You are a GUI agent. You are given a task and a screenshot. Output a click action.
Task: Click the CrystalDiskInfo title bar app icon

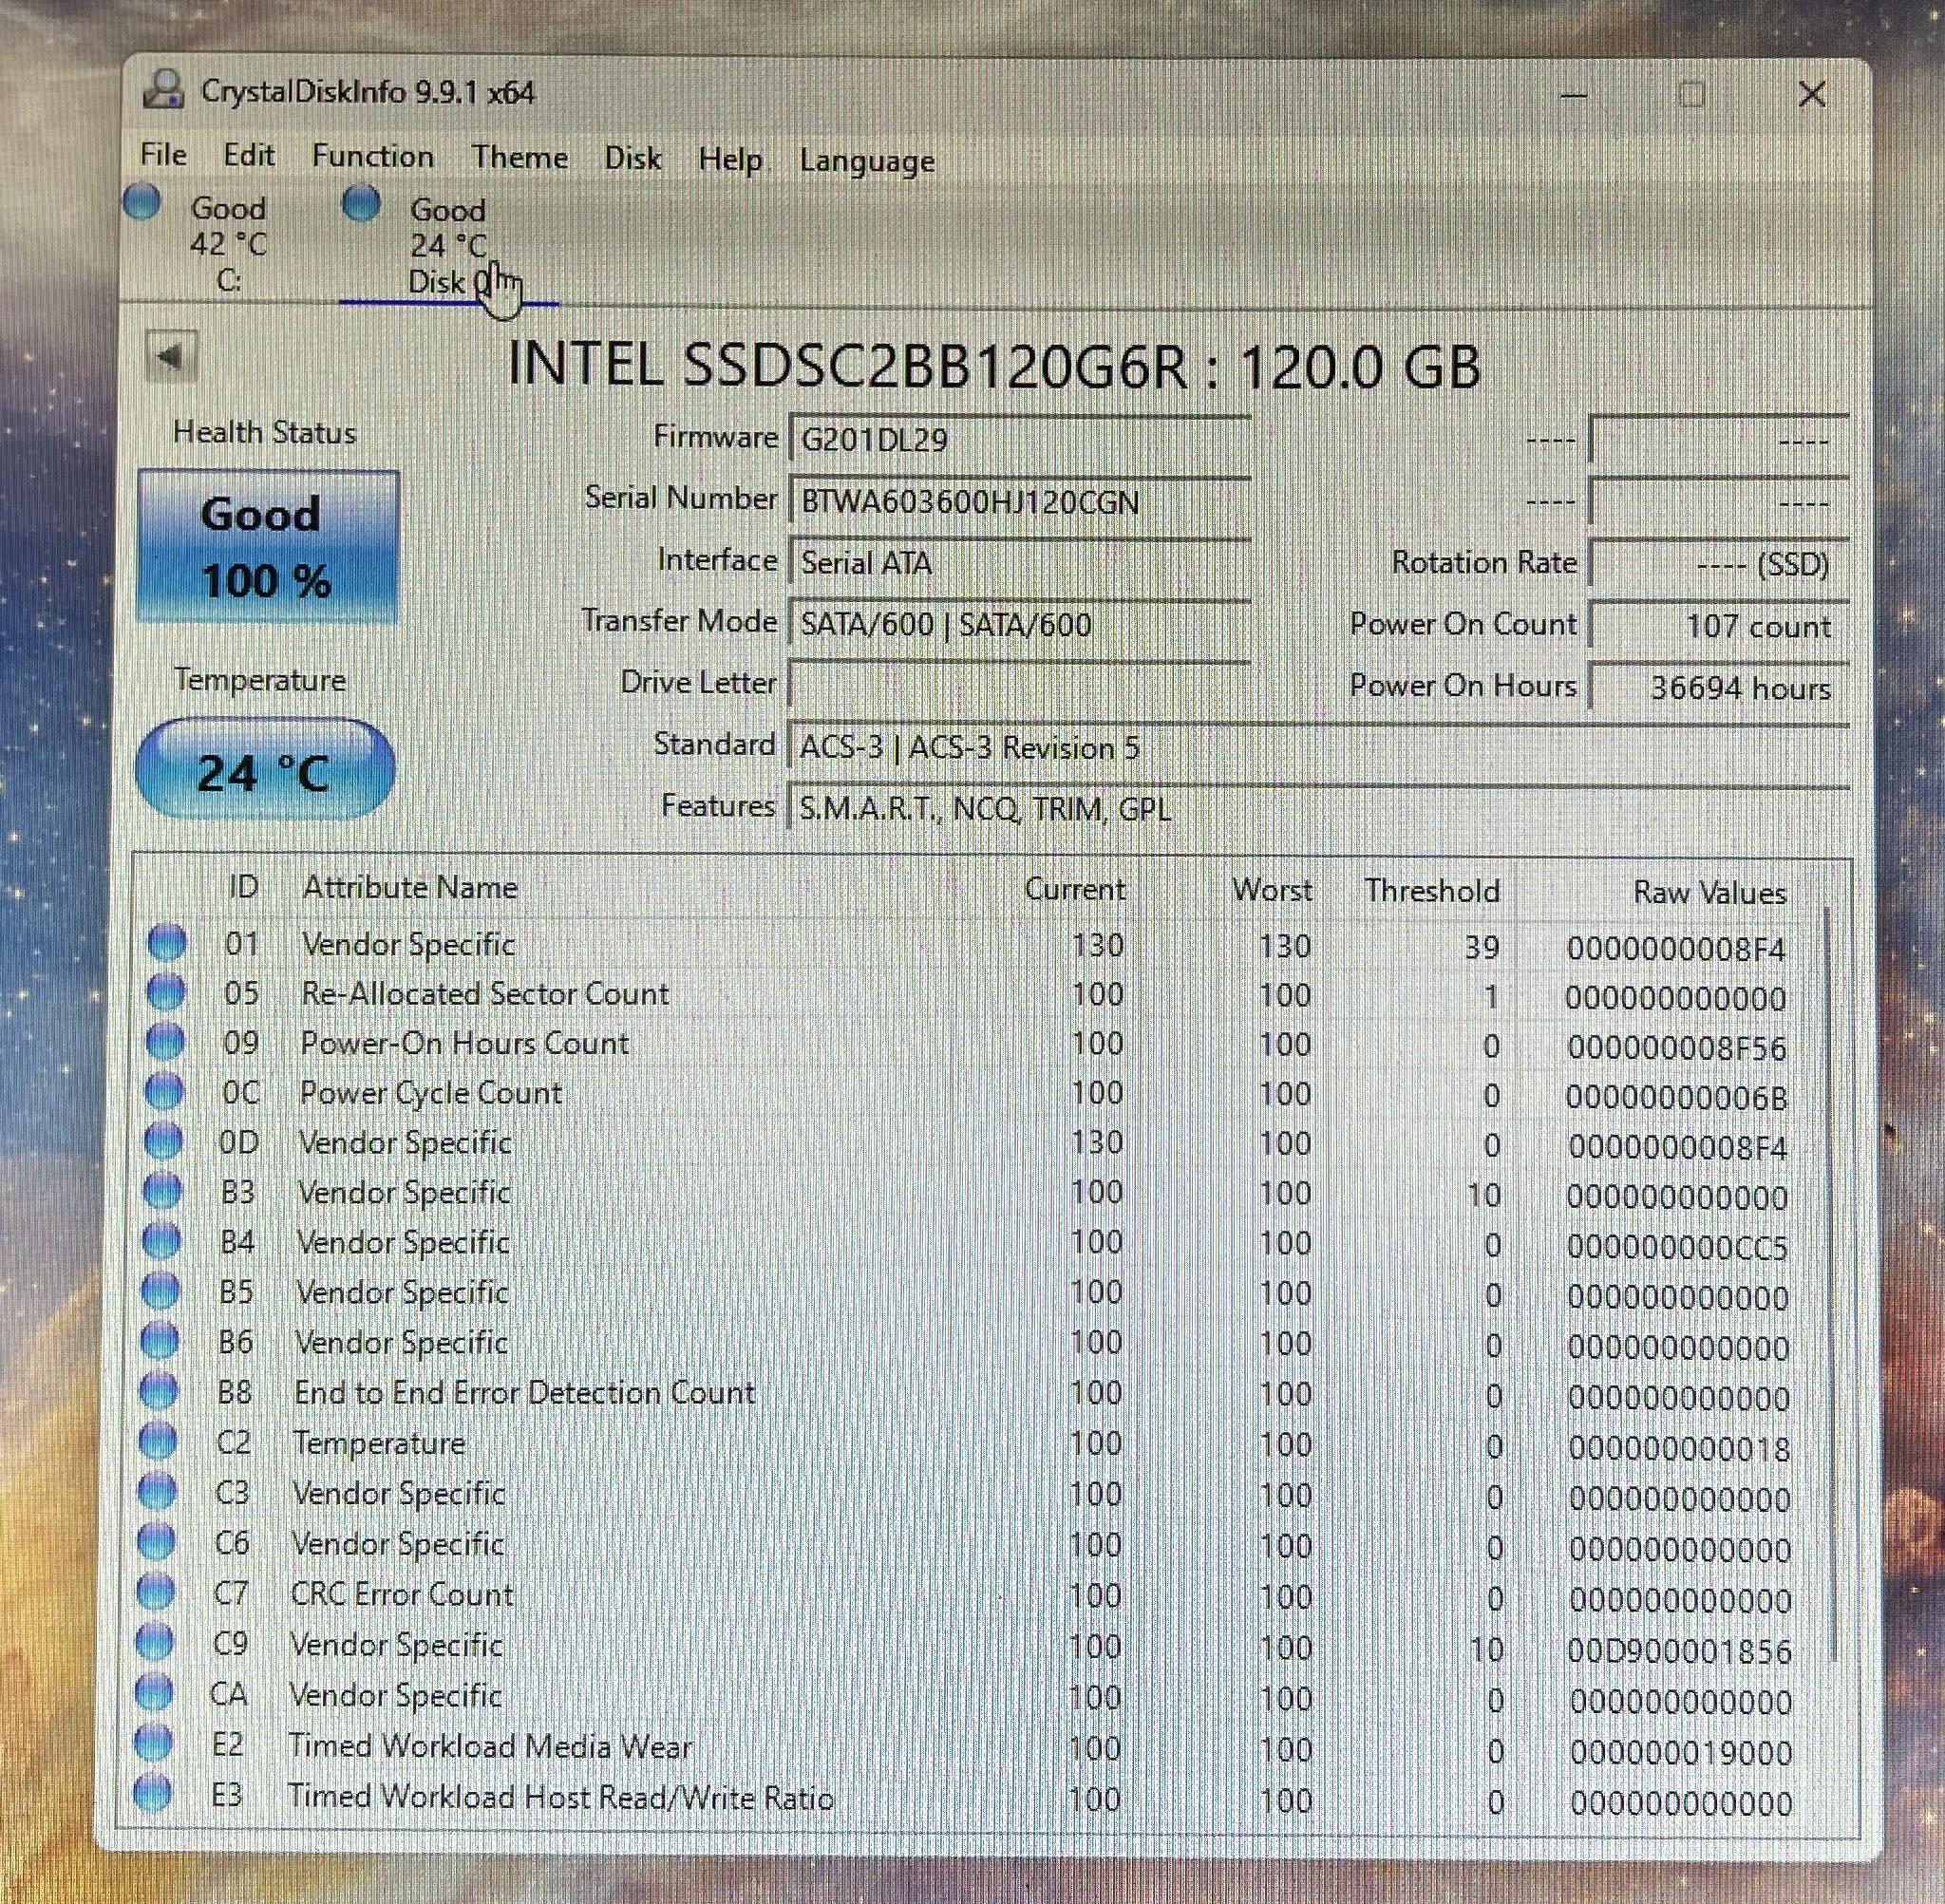coord(164,90)
